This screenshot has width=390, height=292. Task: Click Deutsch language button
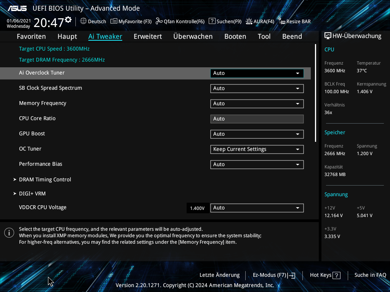(x=93, y=21)
